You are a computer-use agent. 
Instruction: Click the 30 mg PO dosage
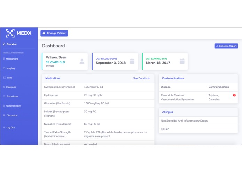point(90,111)
